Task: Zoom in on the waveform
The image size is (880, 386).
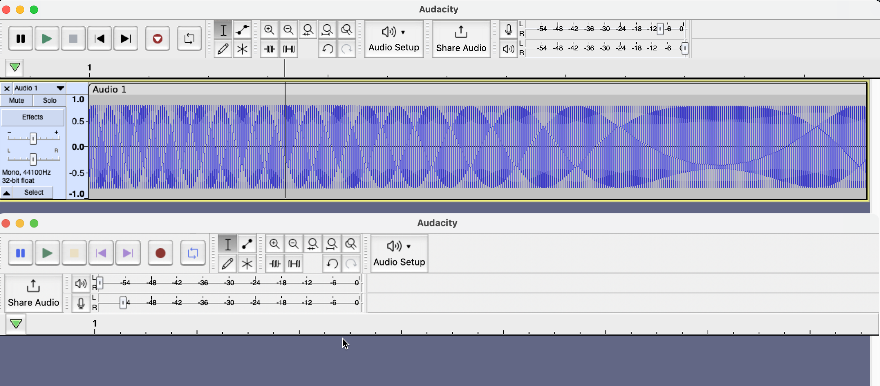Action: 269,30
